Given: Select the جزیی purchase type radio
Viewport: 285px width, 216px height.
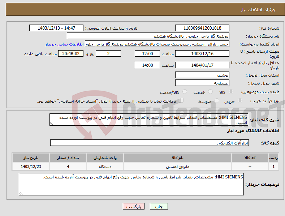Looking at the screenshot, I should 240,100.
